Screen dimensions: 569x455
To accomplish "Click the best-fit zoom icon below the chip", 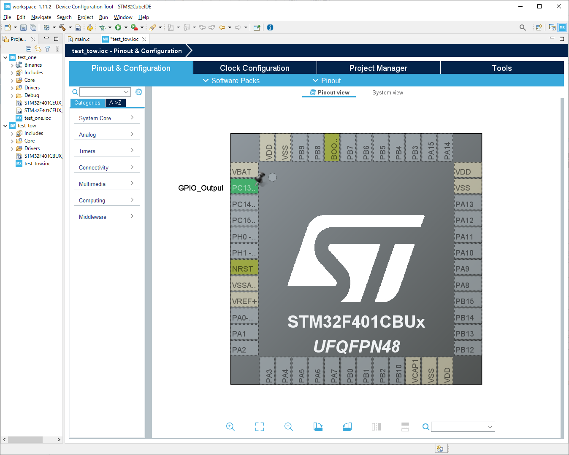I will click(260, 426).
